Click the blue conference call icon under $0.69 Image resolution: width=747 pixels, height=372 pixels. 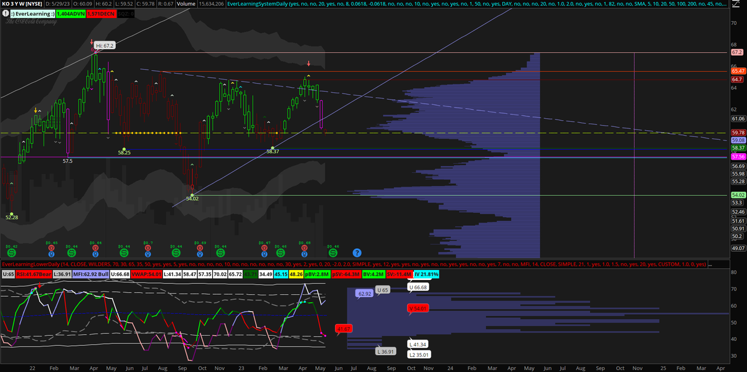(200, 254)
